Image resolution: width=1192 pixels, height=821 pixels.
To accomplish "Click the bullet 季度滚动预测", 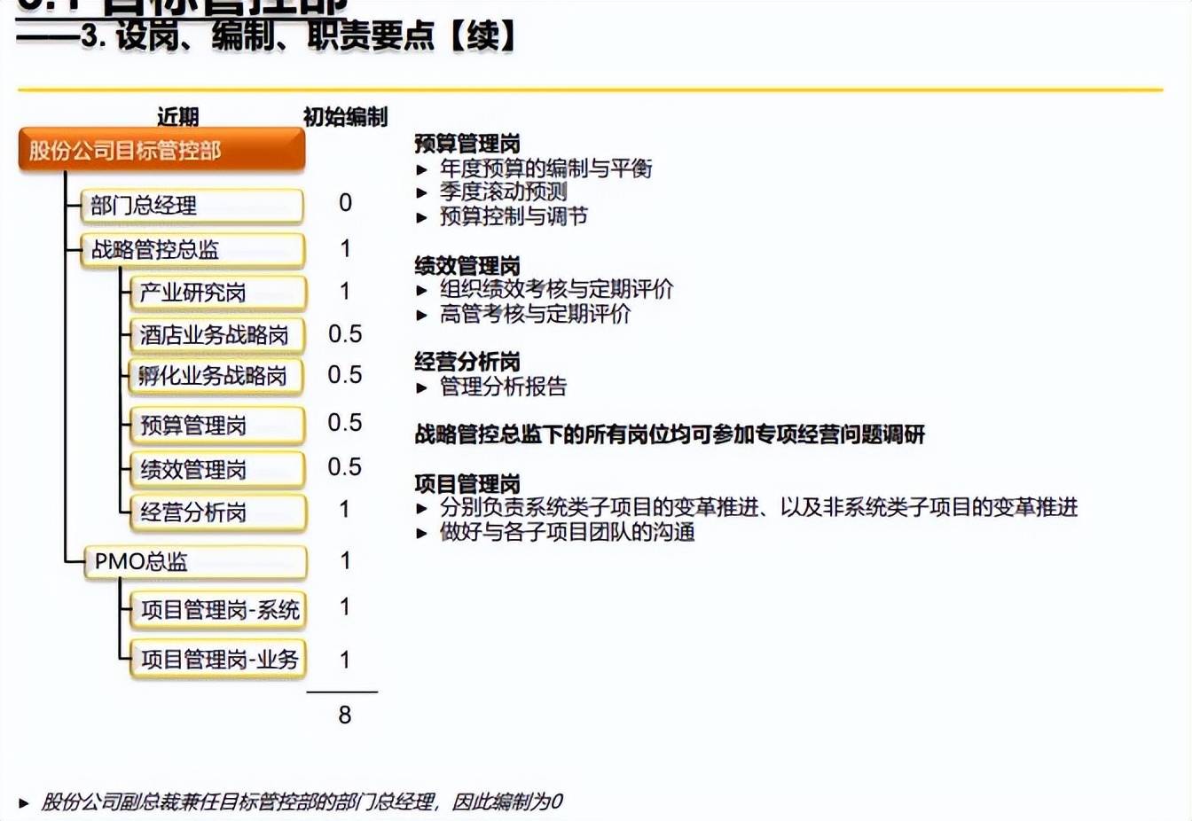I will click(503, 192).
